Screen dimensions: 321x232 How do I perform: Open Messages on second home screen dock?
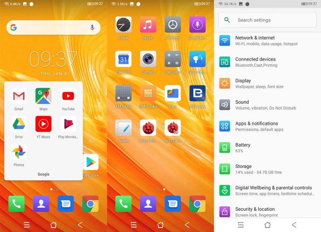click(173, 204)
